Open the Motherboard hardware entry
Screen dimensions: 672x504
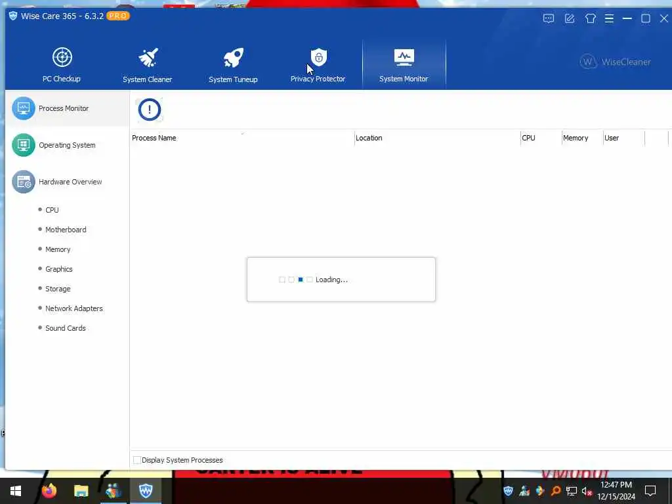pos(66,230)
